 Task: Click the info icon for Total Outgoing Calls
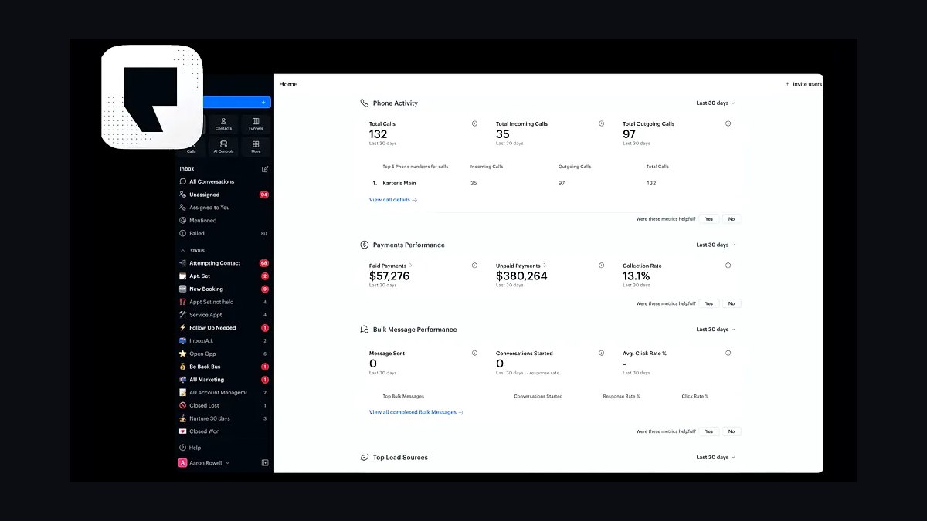click(728, 123)
